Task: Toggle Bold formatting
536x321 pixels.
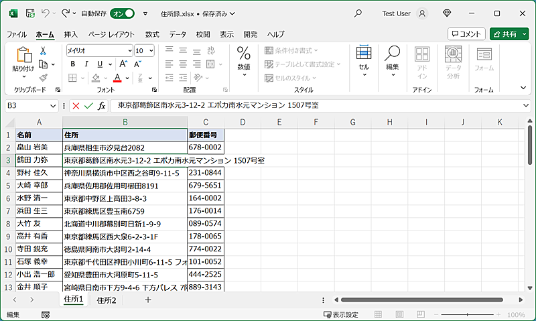Action: pos(72,65)
